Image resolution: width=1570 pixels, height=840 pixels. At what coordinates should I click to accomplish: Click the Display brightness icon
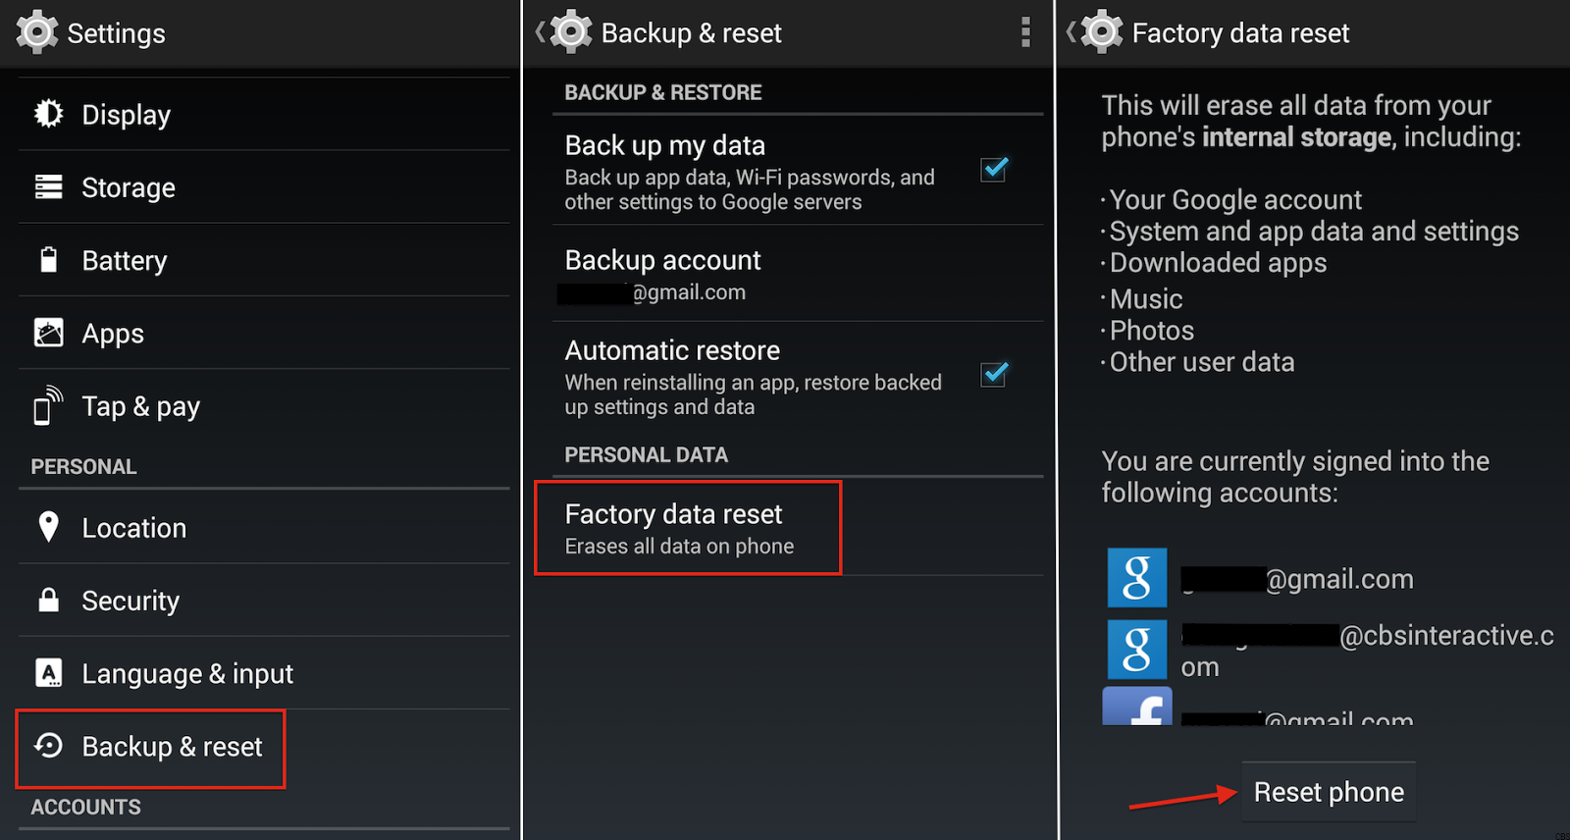point(48,114)
